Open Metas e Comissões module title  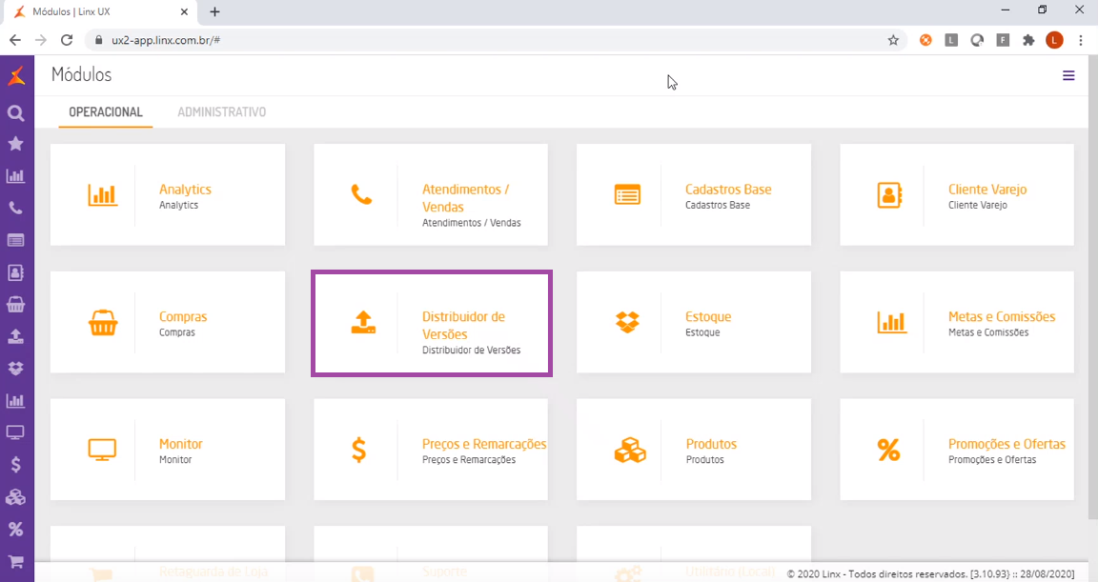(1002, 317)
